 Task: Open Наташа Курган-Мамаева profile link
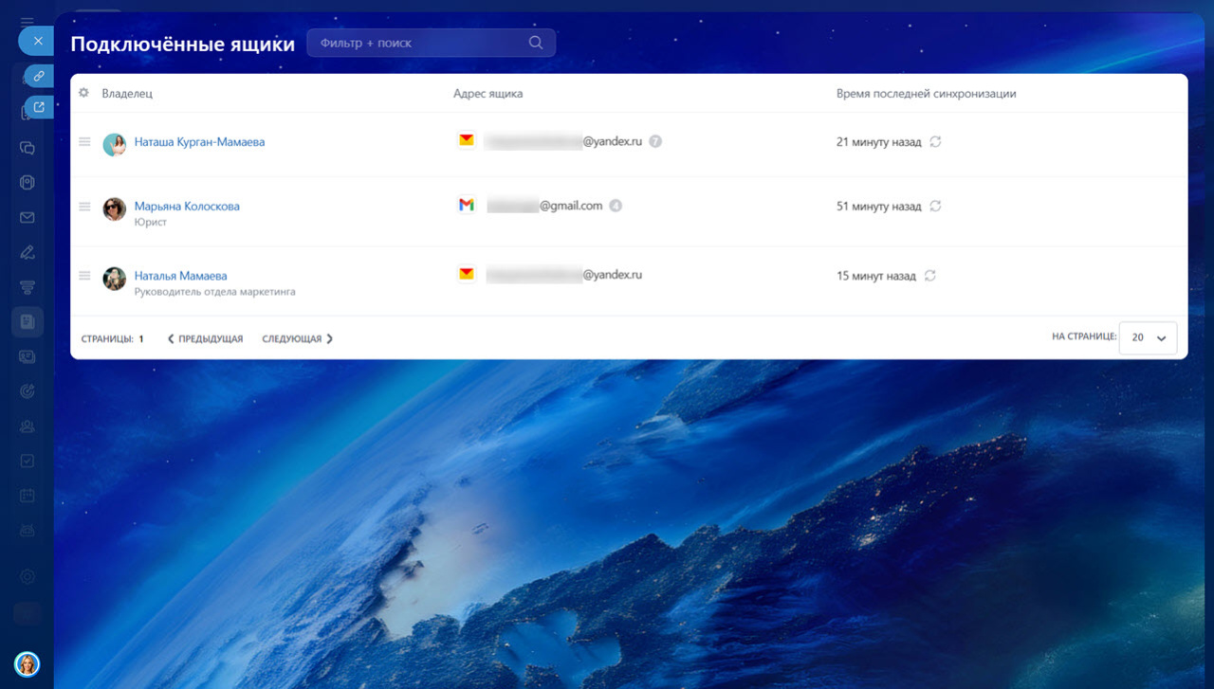coord(199,142)
